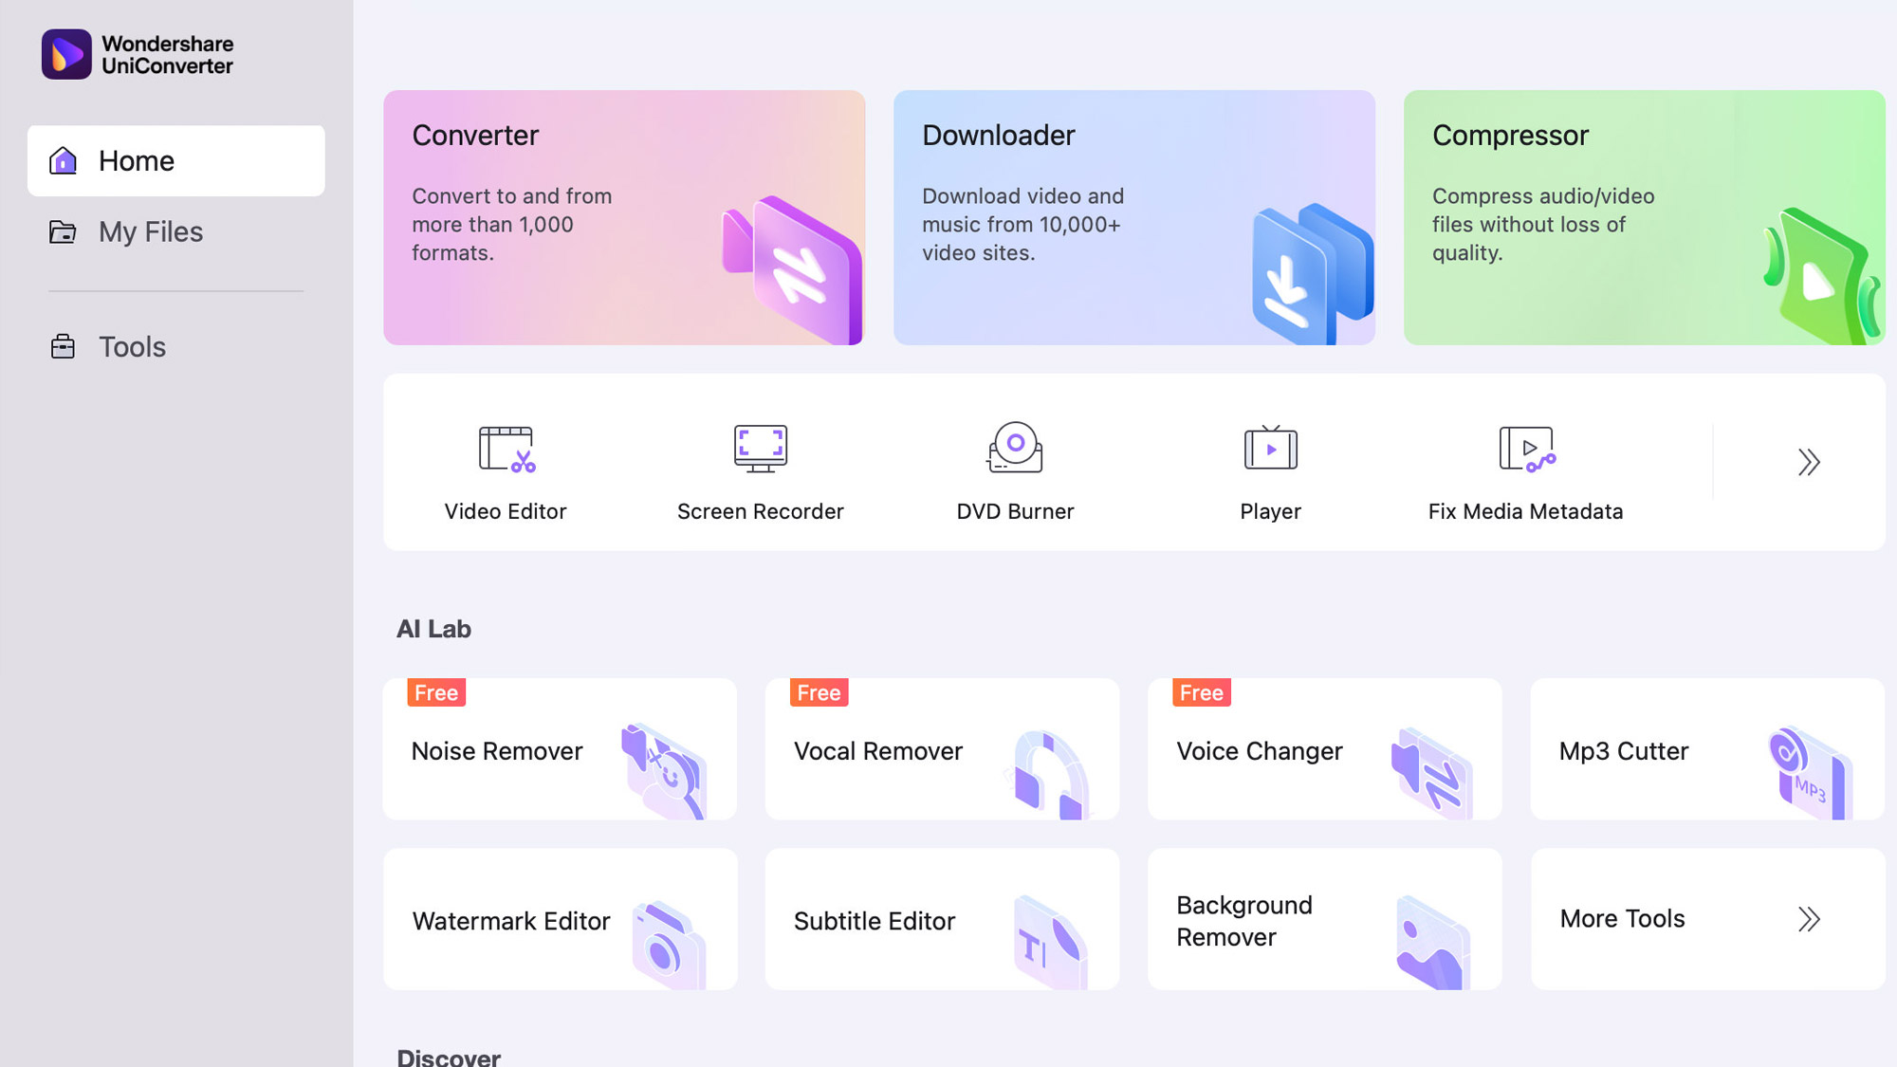
Task: Open the Watermark Editor tool
Action: (x=561, y=920)
